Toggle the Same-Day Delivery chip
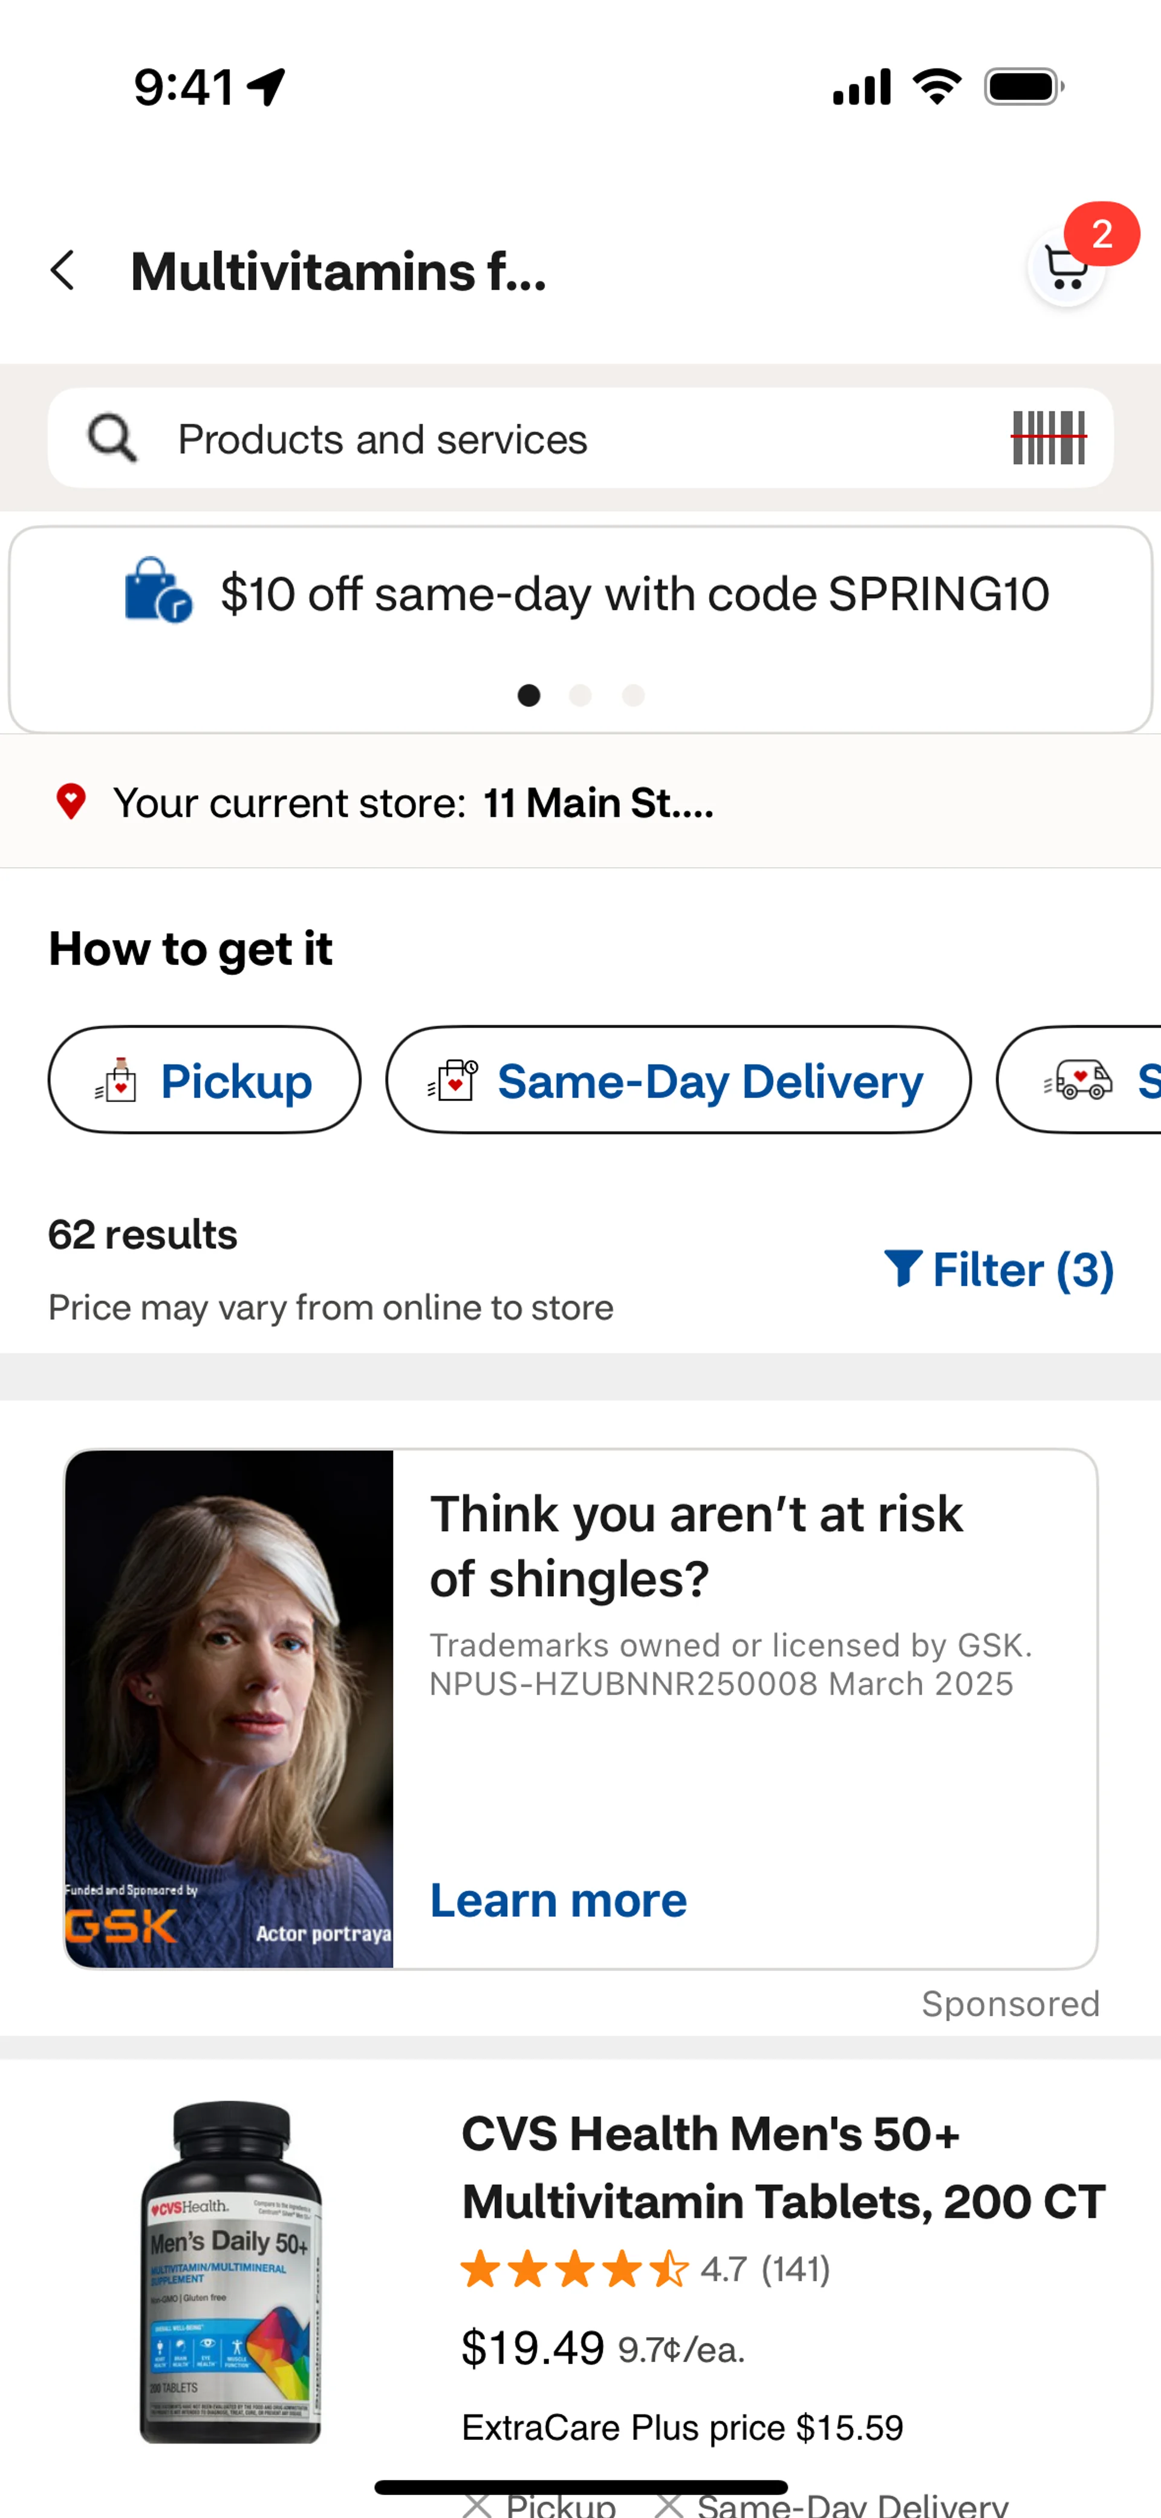1161x2518 pixels. [678, 1080]
